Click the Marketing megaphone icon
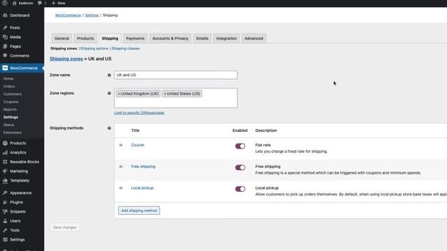This screenshot has height=251, width=447. point(5,172)
